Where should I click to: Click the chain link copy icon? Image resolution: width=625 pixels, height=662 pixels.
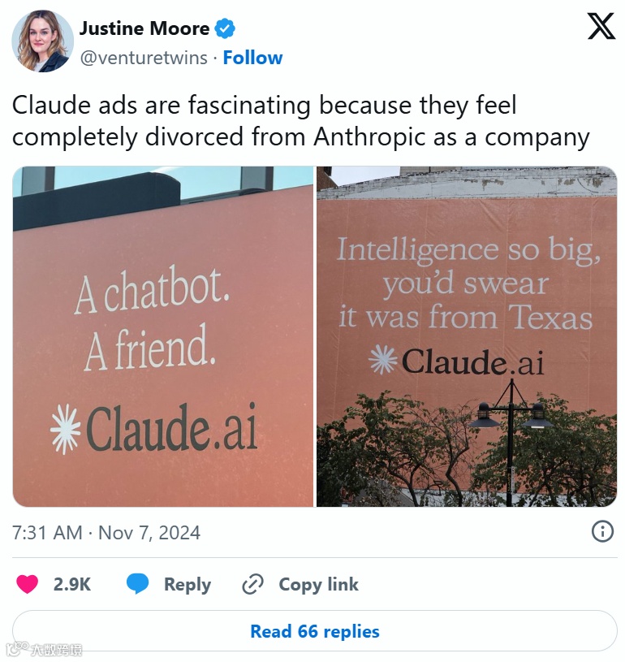coord(252,584)
